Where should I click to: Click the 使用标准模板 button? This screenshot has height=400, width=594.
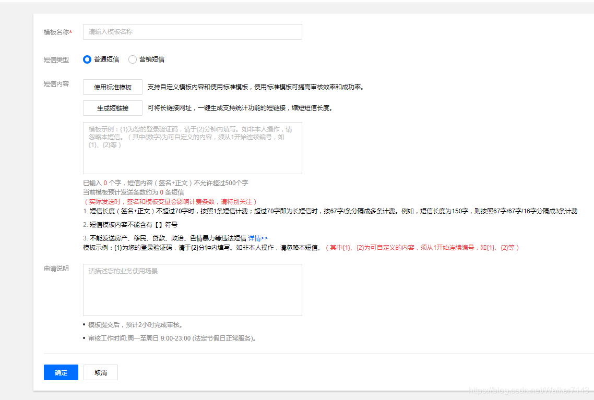pos(113,87)
